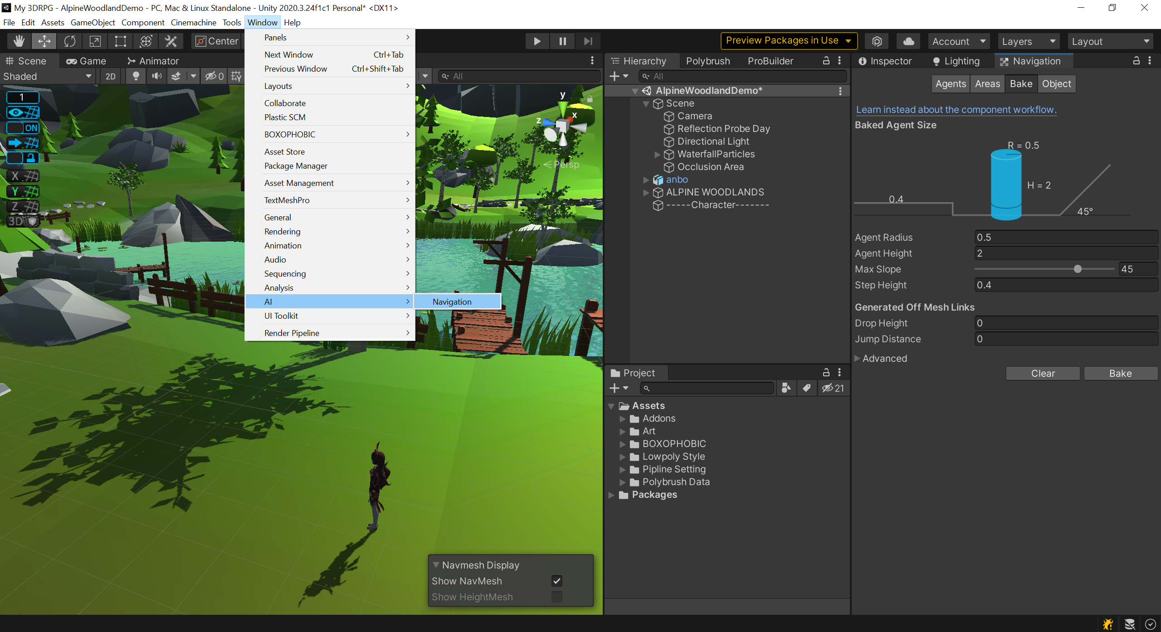Viewport: 1161px width, 632px height.
Task: Toggle scene audio speaker icon
Action: [x=157, y=76]
